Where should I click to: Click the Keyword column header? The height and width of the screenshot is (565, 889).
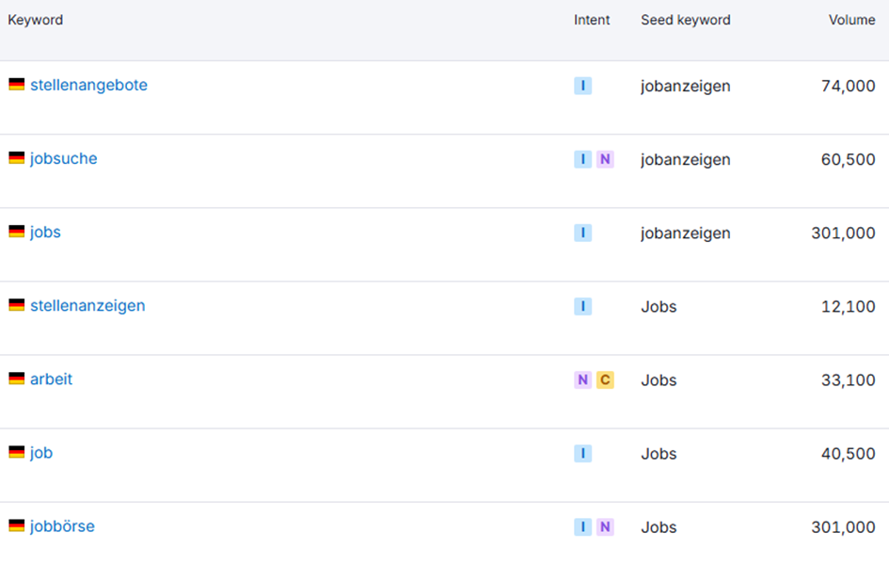coord(35,20)
